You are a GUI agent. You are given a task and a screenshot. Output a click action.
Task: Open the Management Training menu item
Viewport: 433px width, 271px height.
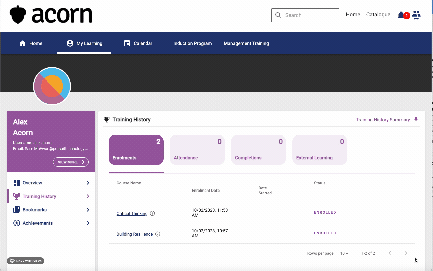246,43
